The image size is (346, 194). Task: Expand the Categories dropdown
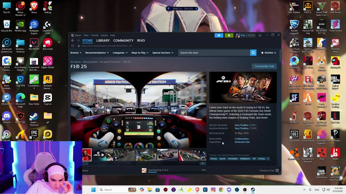click(x=120, y=53)
